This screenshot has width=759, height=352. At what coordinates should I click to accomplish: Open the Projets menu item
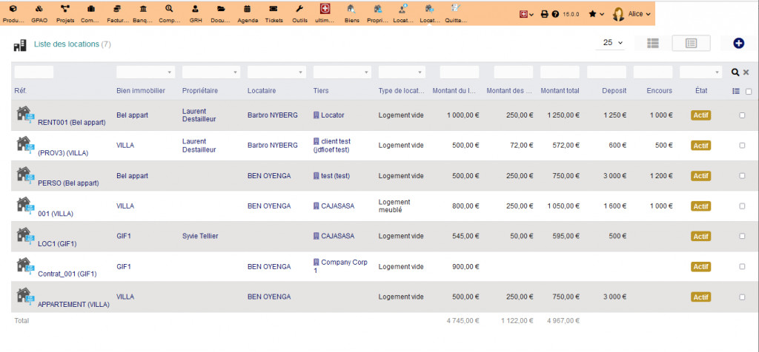(66, 13)
